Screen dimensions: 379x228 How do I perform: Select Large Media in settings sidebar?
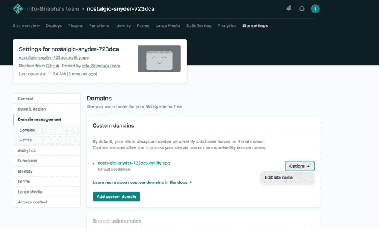(46, 192)
